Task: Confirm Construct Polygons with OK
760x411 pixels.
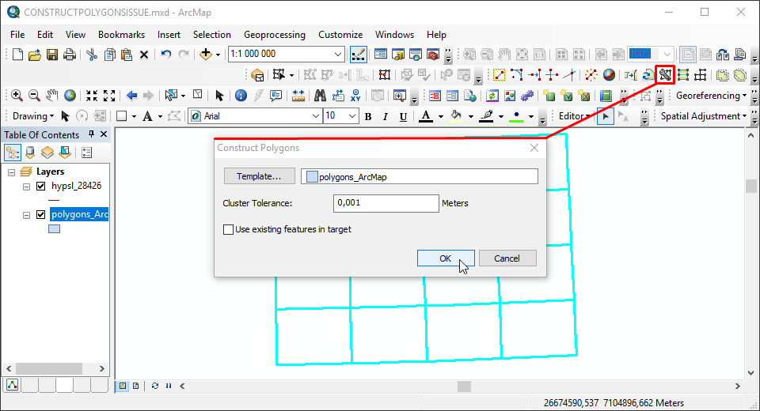Action: (446, 258)
